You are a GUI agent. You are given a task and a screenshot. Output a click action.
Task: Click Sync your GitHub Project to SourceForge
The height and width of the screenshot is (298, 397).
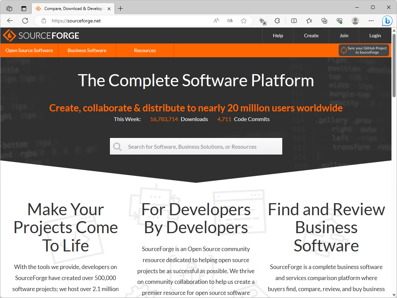pos(364,50)
